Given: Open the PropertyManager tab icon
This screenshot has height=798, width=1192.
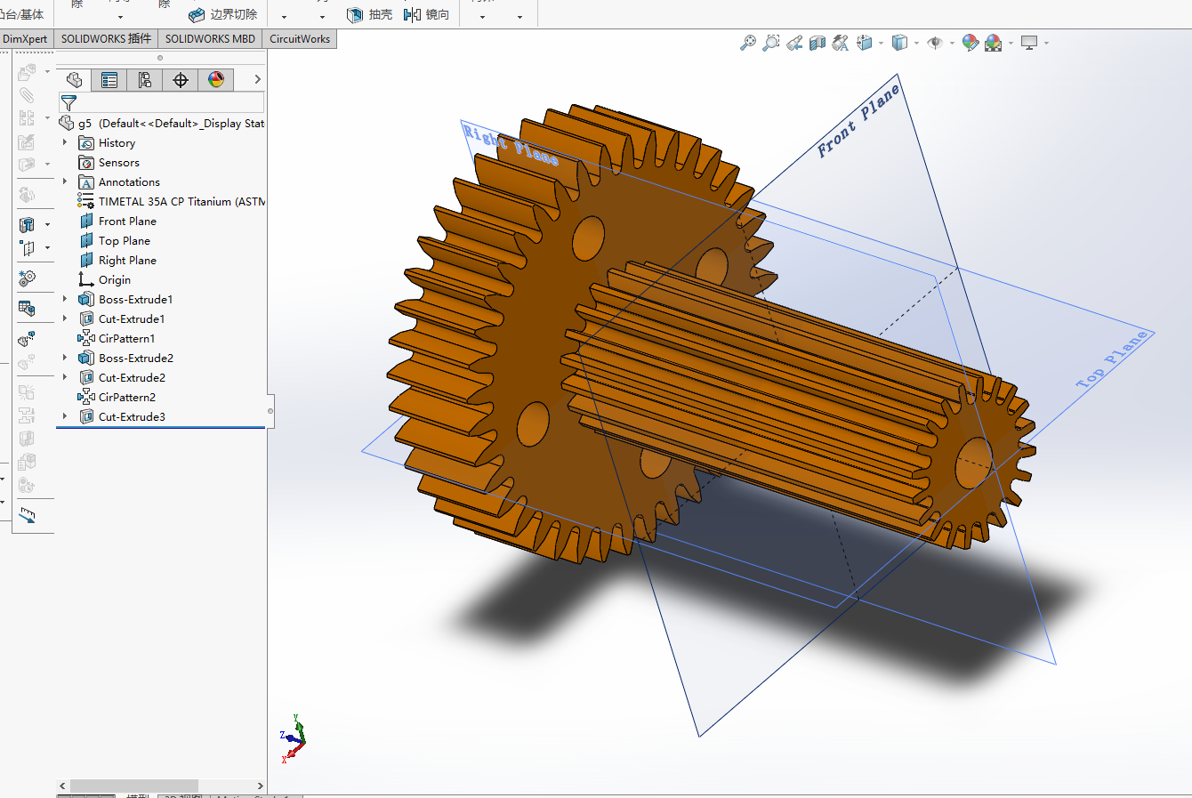Looking at the screenshot, I should [109, 80].
